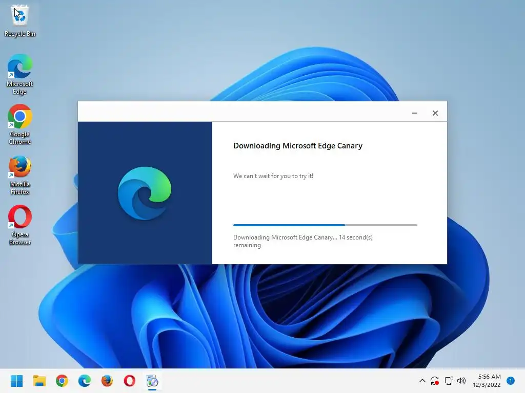Select the Mozilla Firefox desktop shortcut
525x393 pixels.
(x=20, y=175)
